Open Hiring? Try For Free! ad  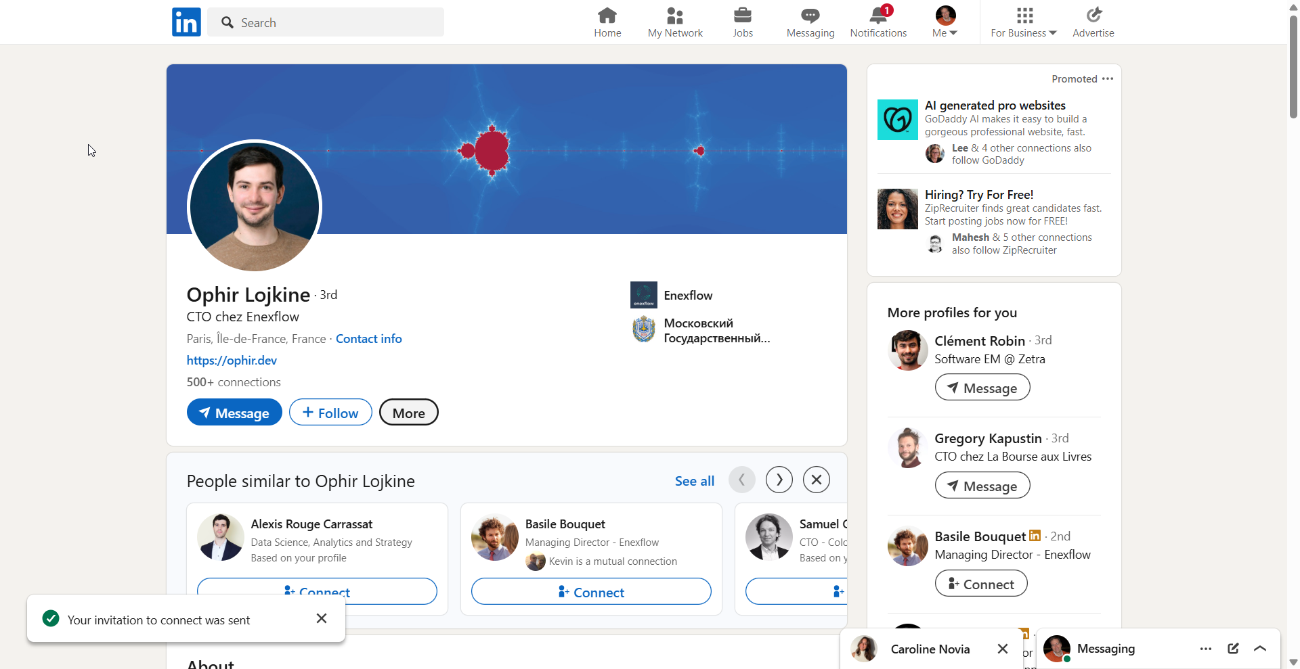(979, 195)
